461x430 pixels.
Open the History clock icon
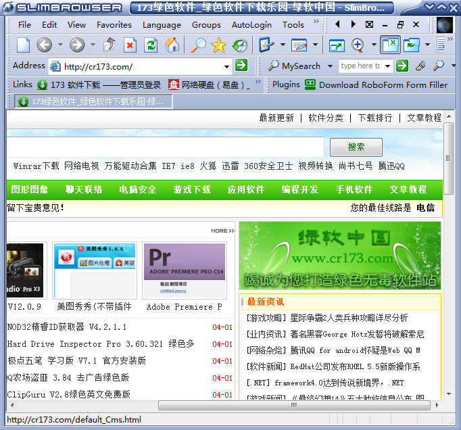[x=240, y=45]
